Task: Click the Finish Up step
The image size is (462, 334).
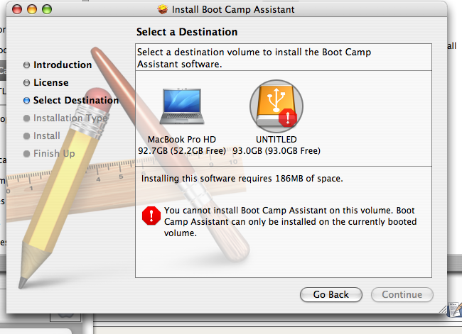Action: coord(49,153)
